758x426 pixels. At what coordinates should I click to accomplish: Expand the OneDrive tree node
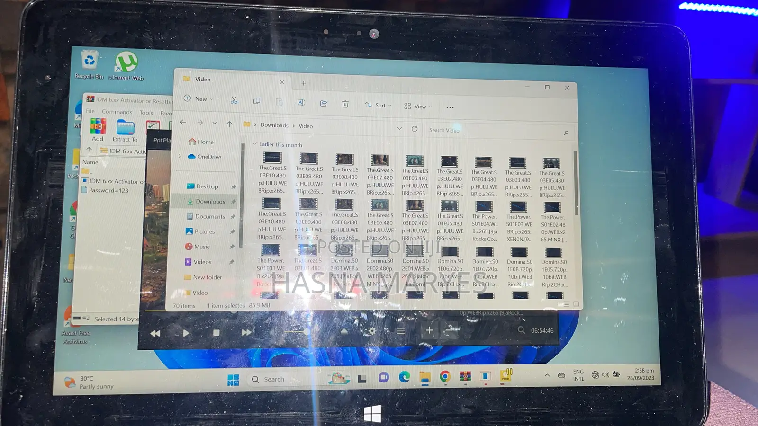pos(180,156)
